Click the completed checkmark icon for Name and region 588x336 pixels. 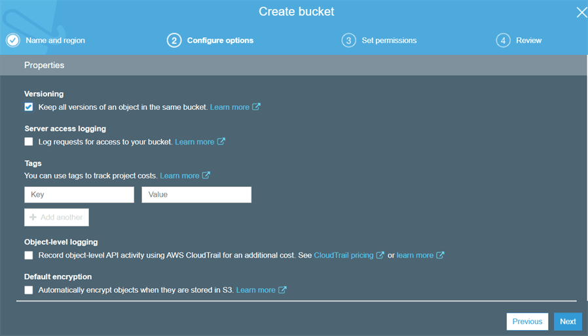(x=13, y=41)
